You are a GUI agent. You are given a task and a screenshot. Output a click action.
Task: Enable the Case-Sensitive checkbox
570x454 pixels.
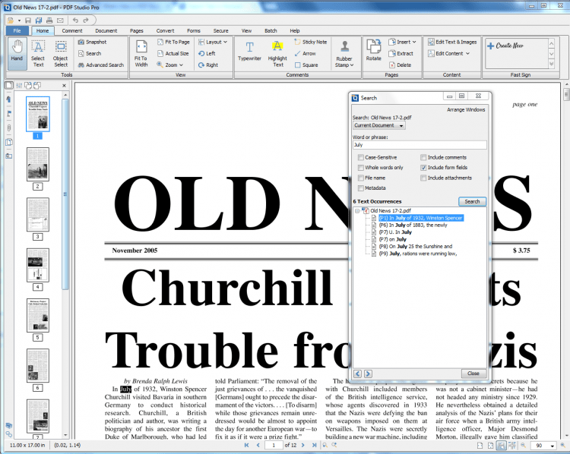click(360, 157)
